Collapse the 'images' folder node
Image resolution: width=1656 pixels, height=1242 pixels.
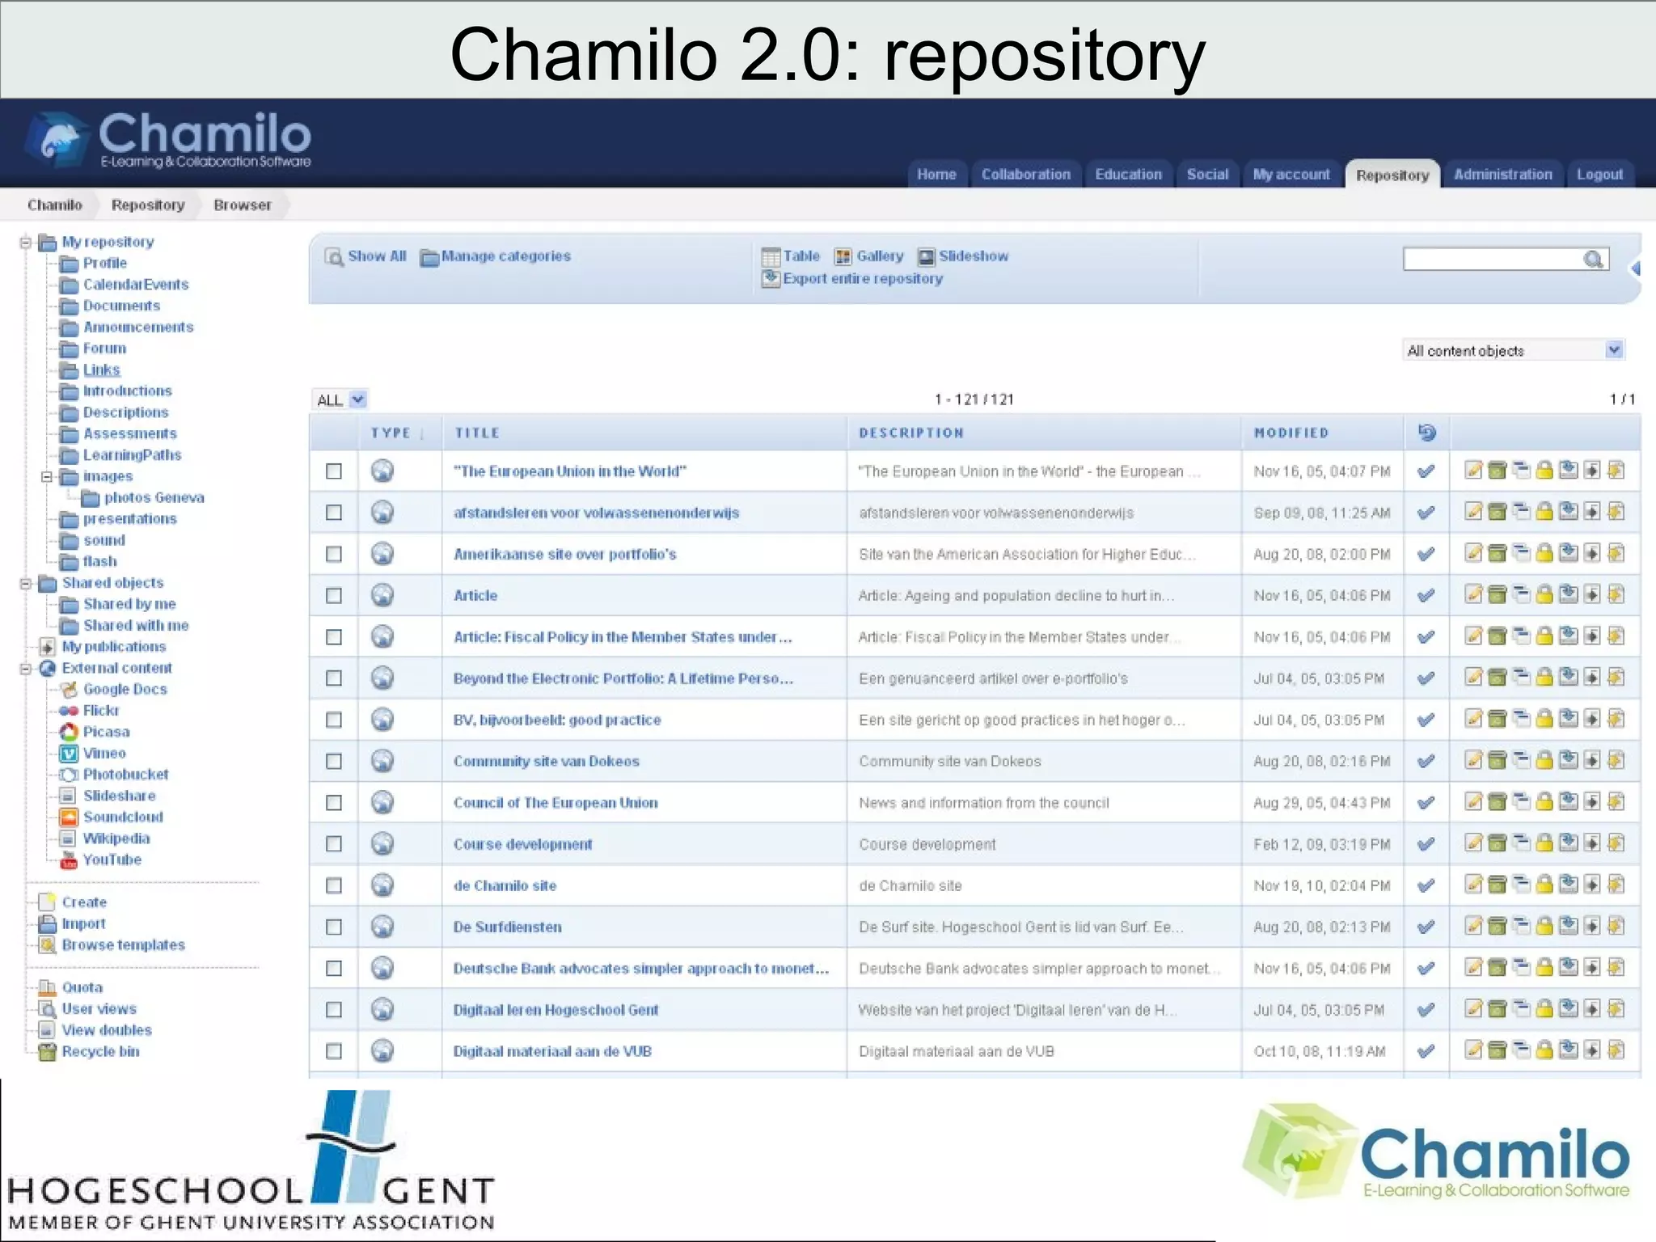click(x=47, y=476)
